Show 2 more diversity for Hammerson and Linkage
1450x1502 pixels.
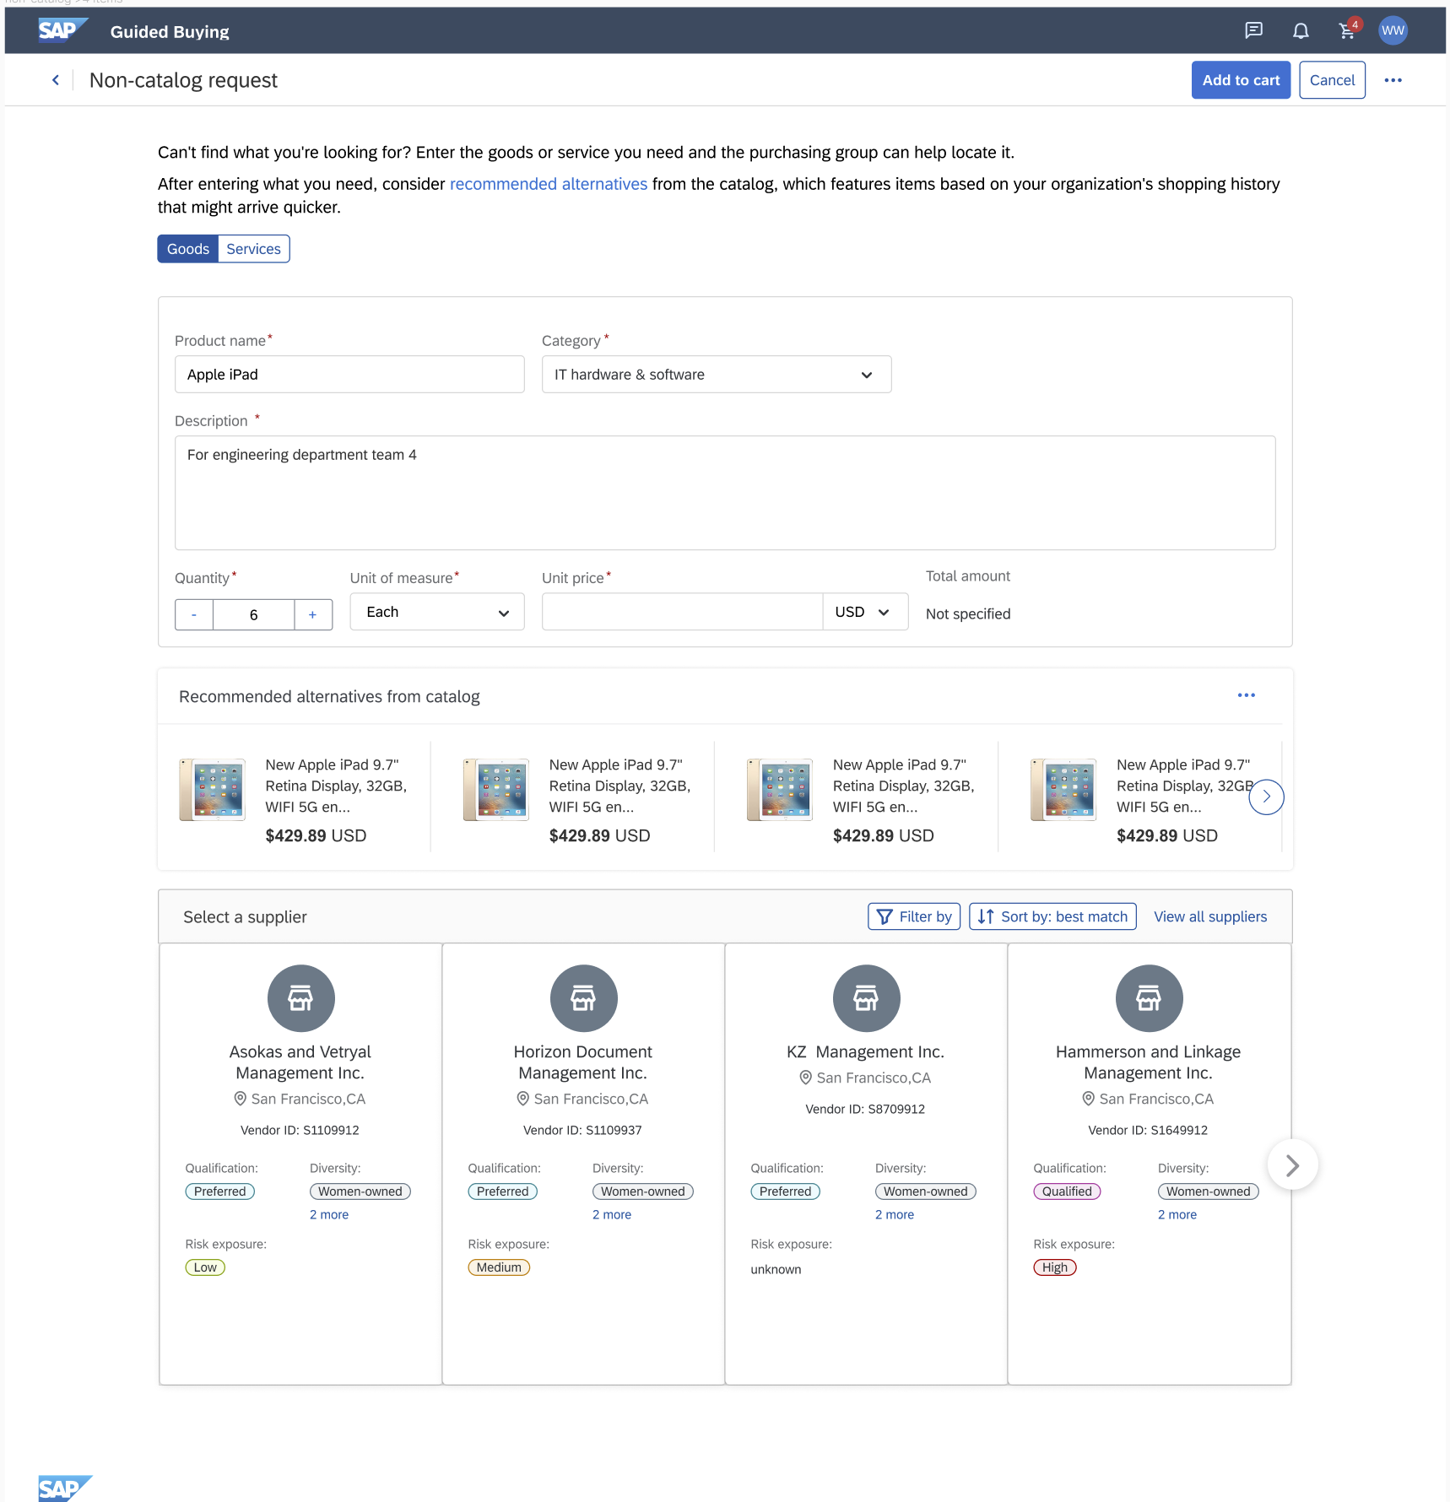[x=1177, y=1214]
